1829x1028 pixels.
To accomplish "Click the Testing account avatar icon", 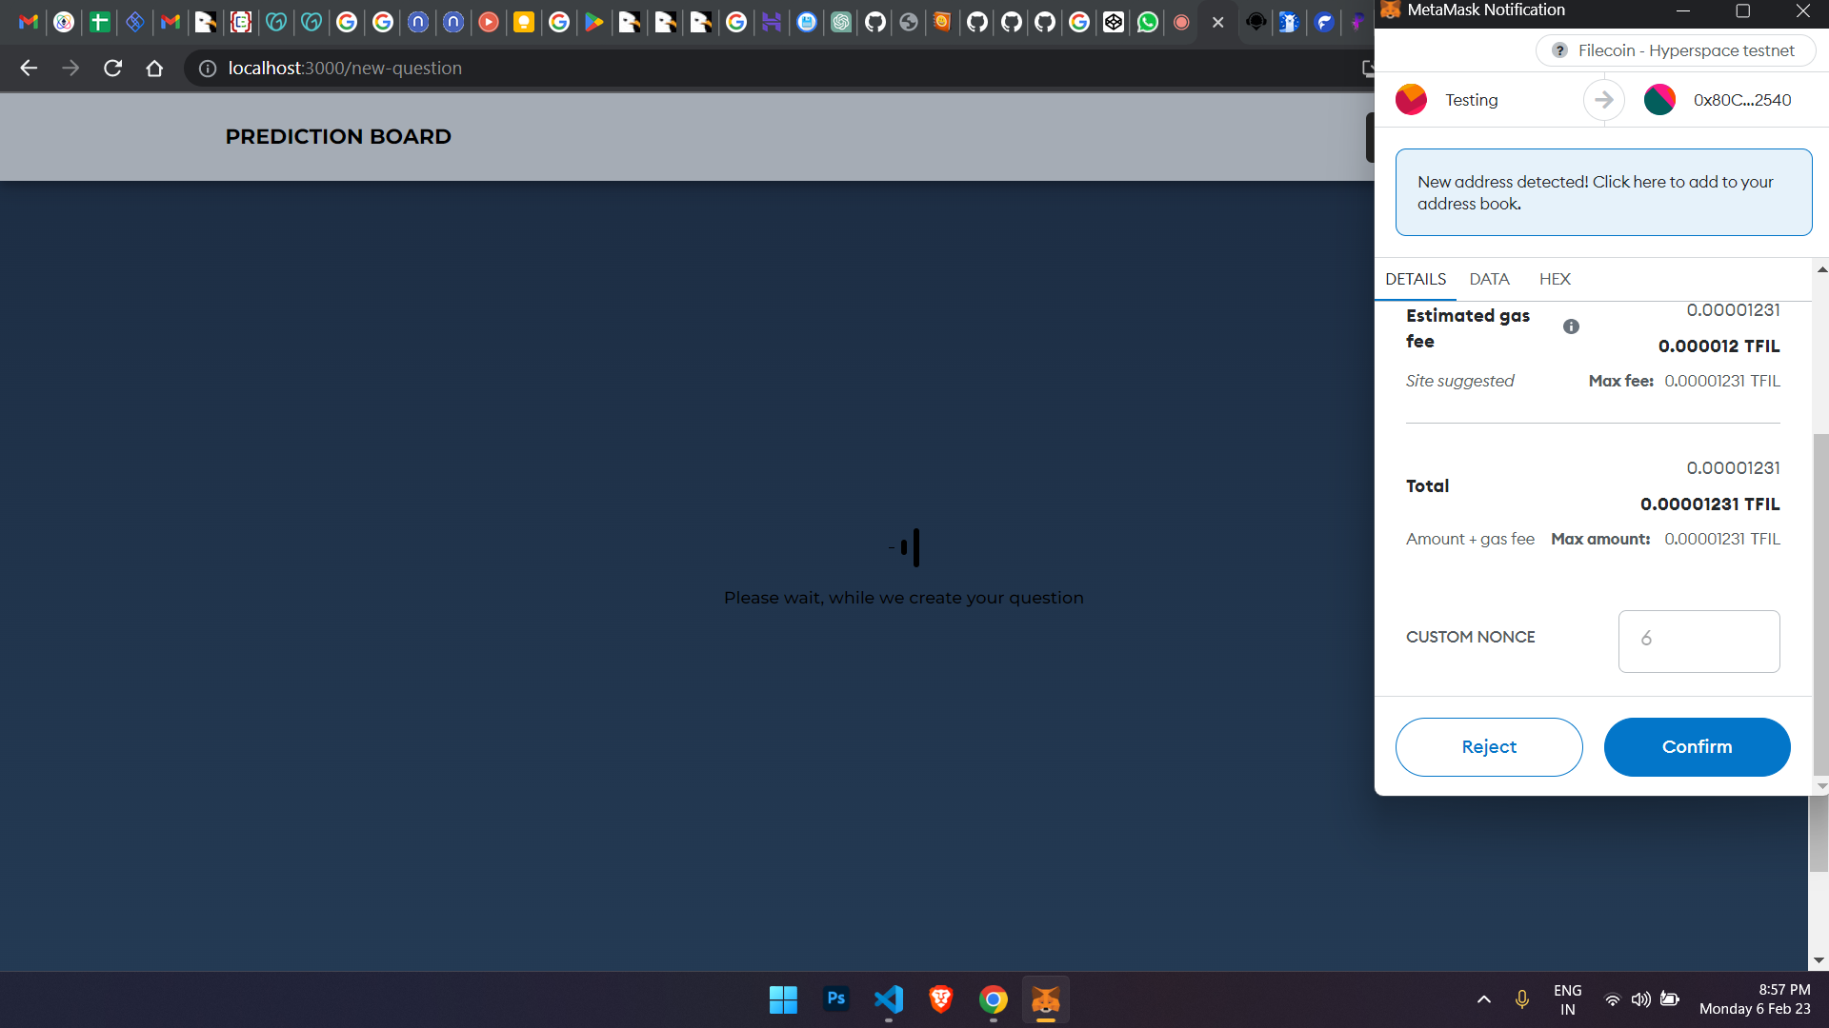I will click(1410, 99).
